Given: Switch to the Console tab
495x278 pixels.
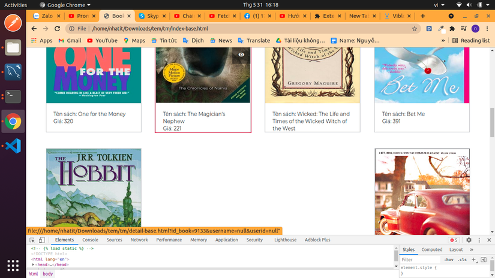Looking at the screenshot, I should point(90,240).
